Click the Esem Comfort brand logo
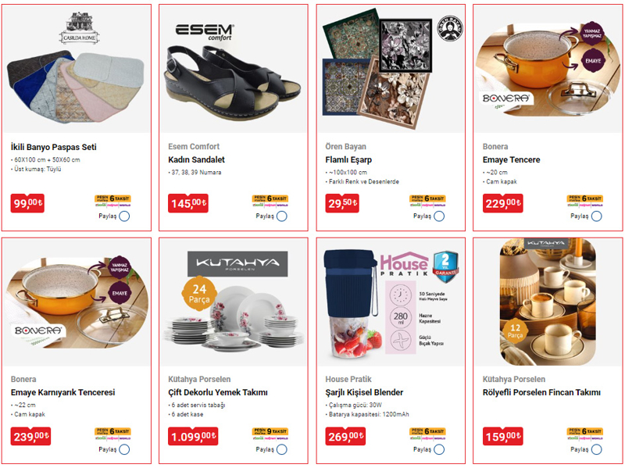This screenshot has height=468, width=625. pyautogui.click(x=205, y=32)
